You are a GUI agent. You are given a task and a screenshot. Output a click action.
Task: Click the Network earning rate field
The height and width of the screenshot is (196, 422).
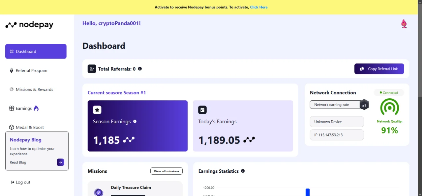pyautogui.click(x=336, y=105)
